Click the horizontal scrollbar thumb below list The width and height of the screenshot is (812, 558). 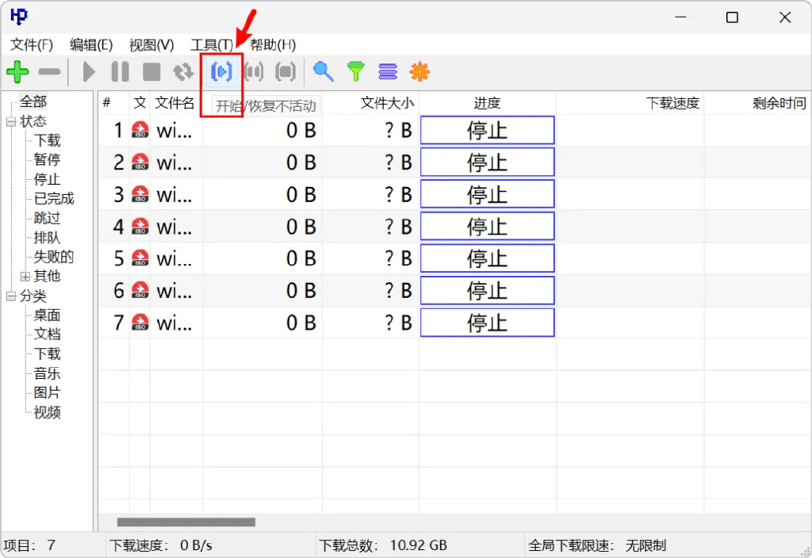point(186,522)
